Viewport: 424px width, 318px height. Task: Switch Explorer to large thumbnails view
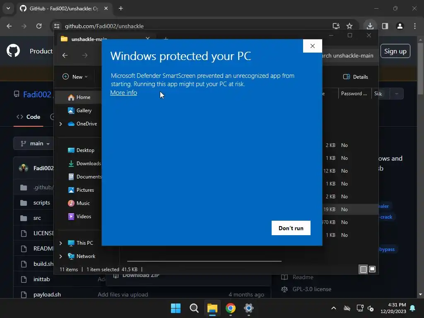coord(372,269)
